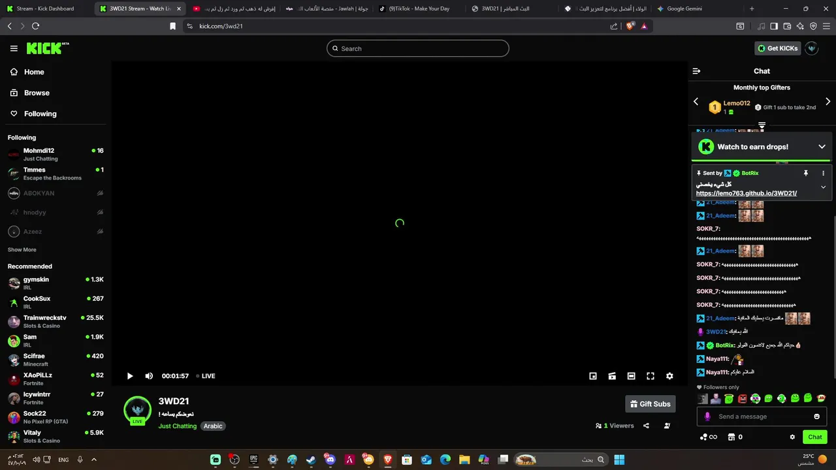The width and height of the screenshot is (836, 470).
Task: Open Epic Games Launcher from taskbar
Action: (x=253, y=460)
